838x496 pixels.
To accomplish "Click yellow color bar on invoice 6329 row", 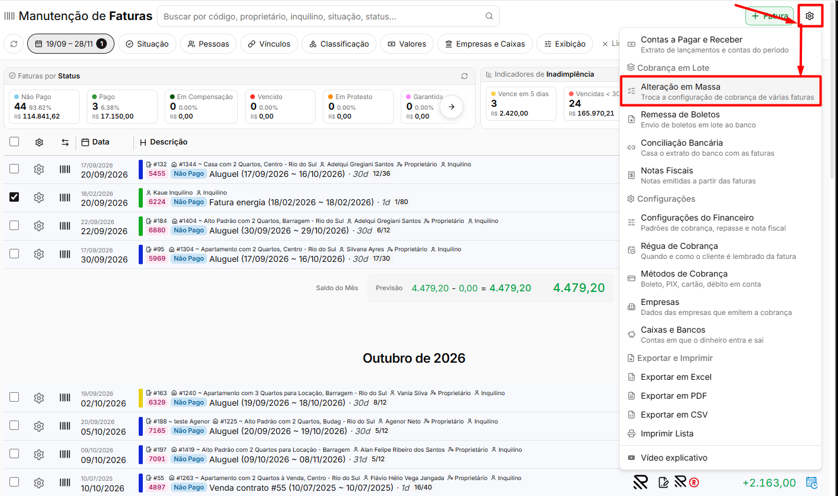I will tap(140, 398).
